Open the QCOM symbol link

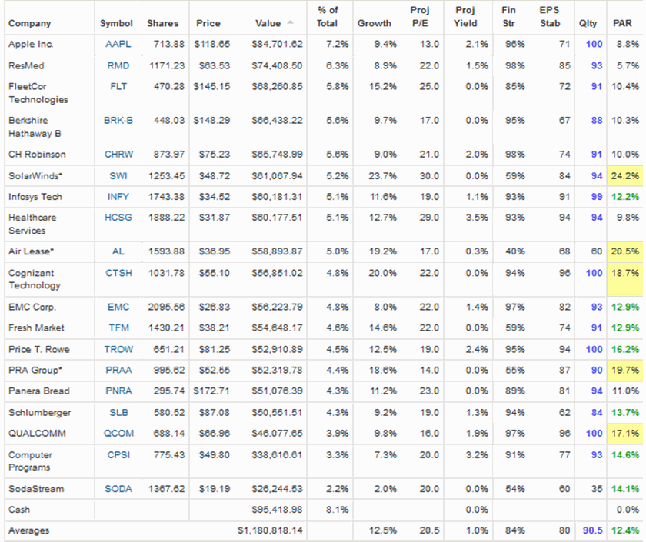[x=118, y=433]
